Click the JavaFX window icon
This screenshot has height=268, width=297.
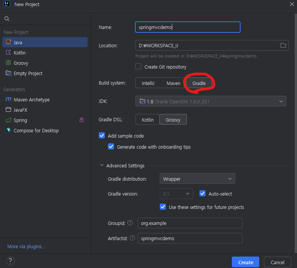[8, 109]
